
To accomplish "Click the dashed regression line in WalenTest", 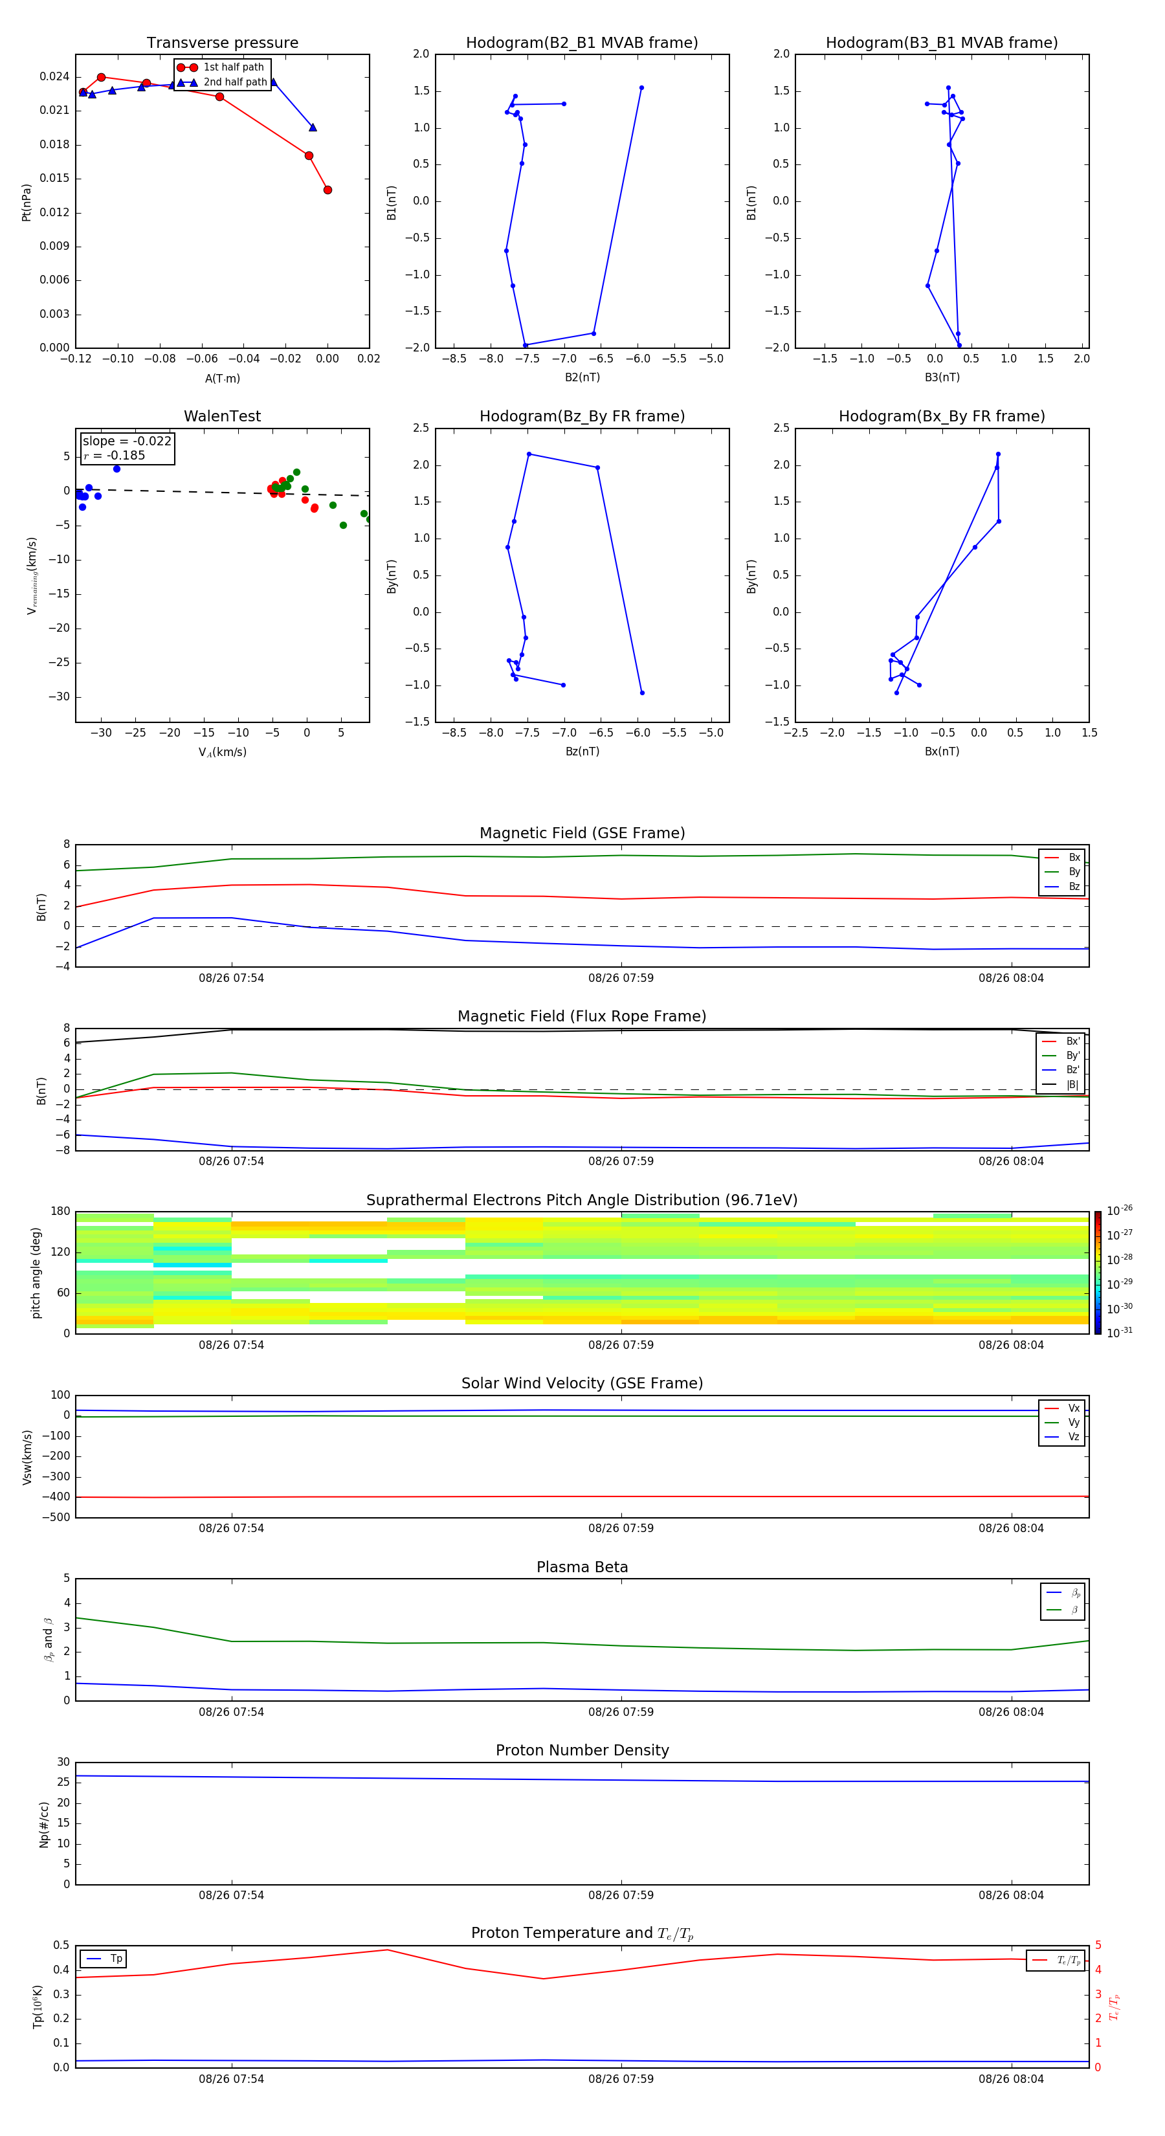I will 222,492.
